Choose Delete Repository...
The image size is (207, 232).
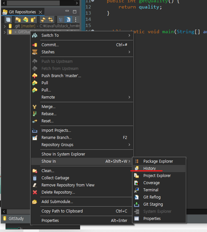point(81,192)
